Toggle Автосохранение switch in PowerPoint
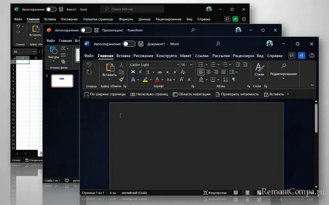Screen dimensions: 329x205 tap(86, 30)
